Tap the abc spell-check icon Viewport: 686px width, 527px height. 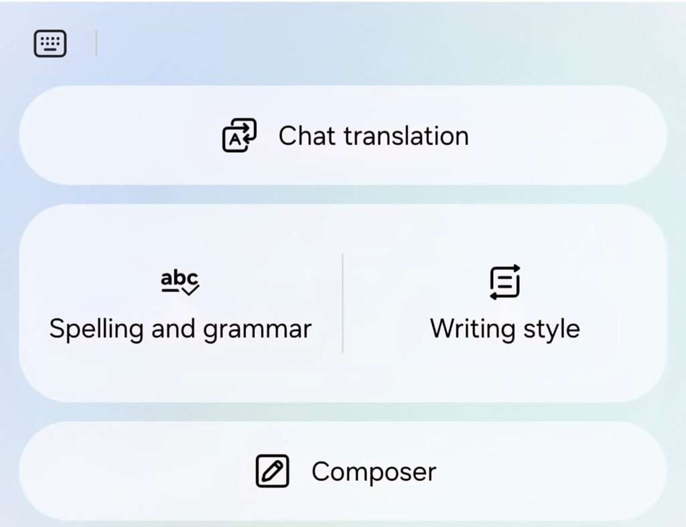click(180, 281)
